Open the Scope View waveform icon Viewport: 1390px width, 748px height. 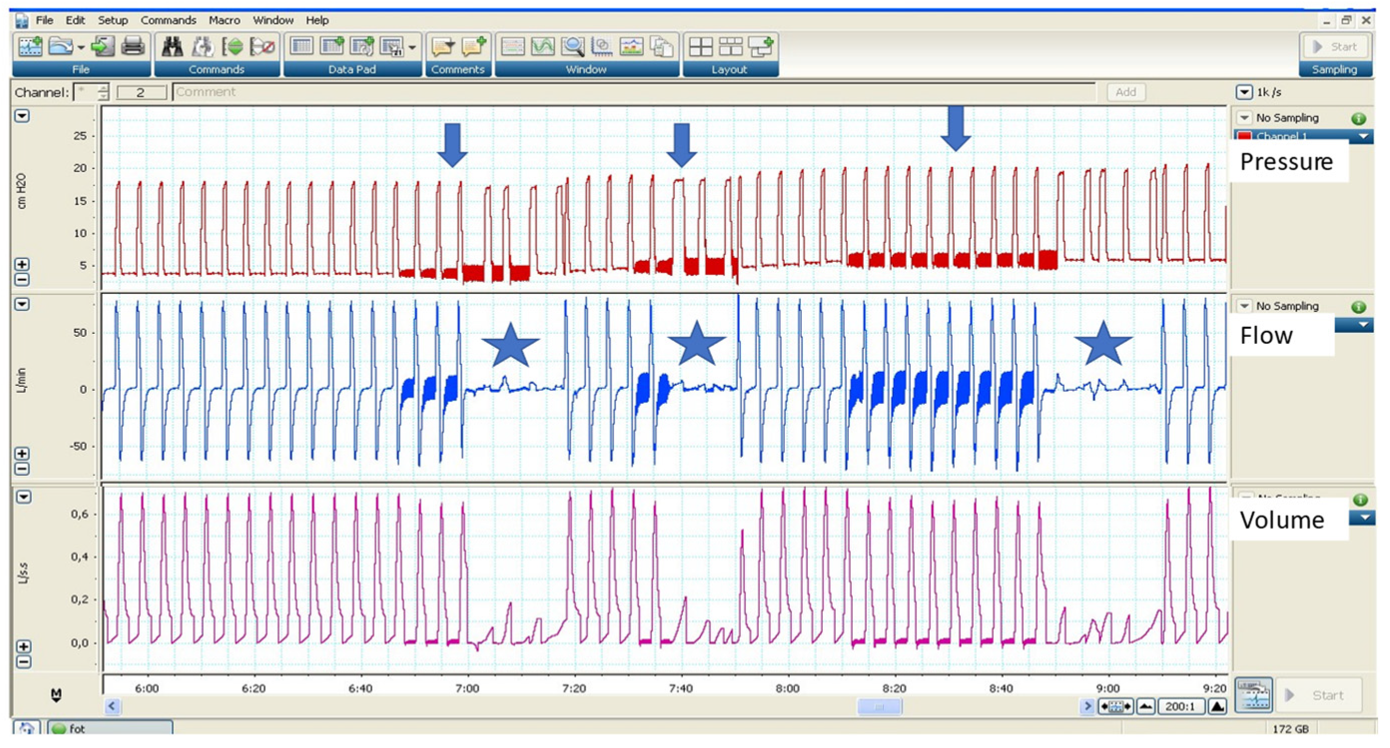(542, 47)
